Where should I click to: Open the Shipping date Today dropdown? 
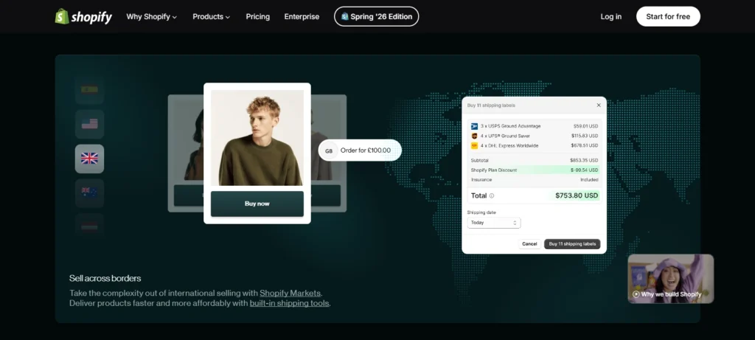[493, 223]
